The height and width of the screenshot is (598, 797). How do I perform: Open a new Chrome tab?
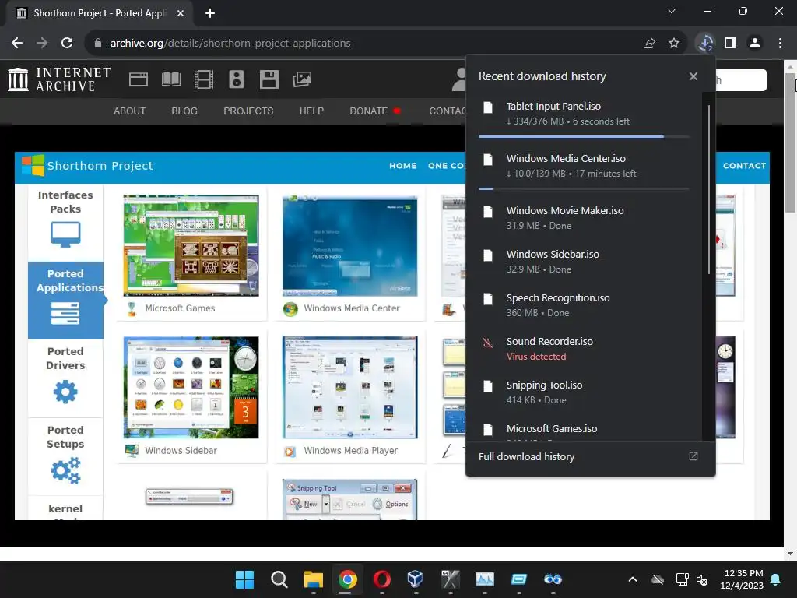210,13
